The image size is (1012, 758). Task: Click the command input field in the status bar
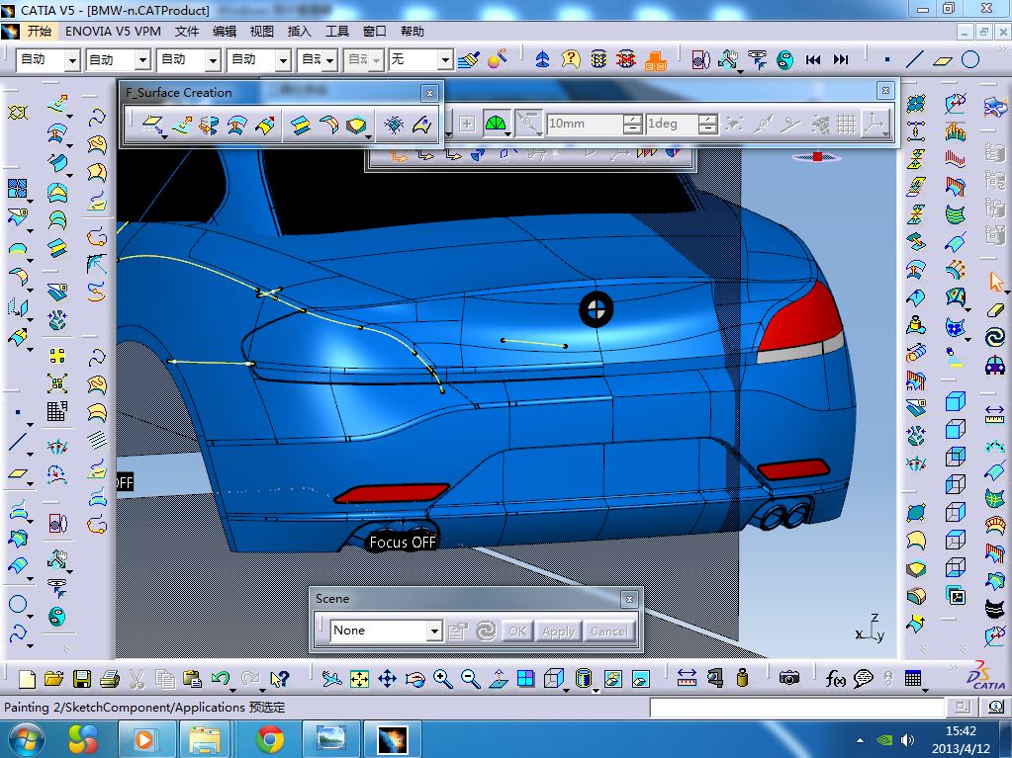point(797,707)
